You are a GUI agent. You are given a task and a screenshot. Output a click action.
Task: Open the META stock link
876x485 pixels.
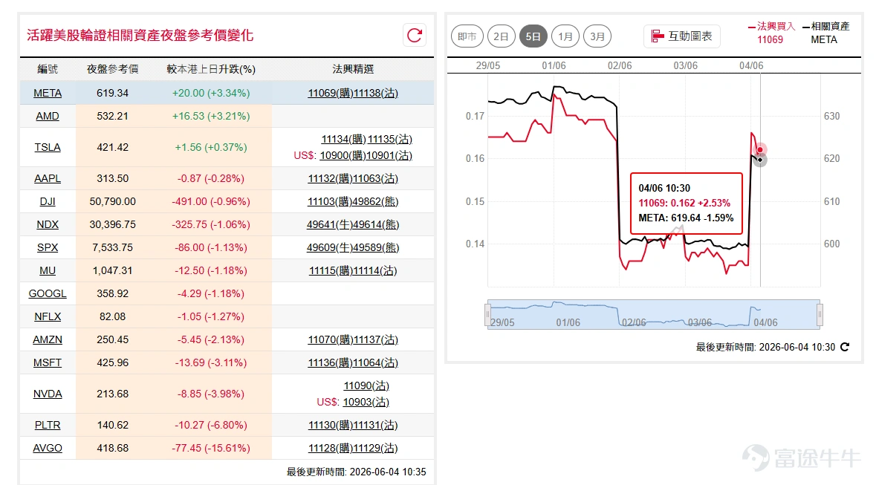(48, 94)
